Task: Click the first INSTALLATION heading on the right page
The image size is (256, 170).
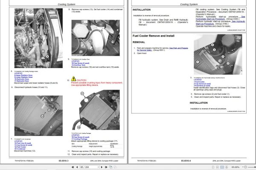Action: tap(142, 10)
